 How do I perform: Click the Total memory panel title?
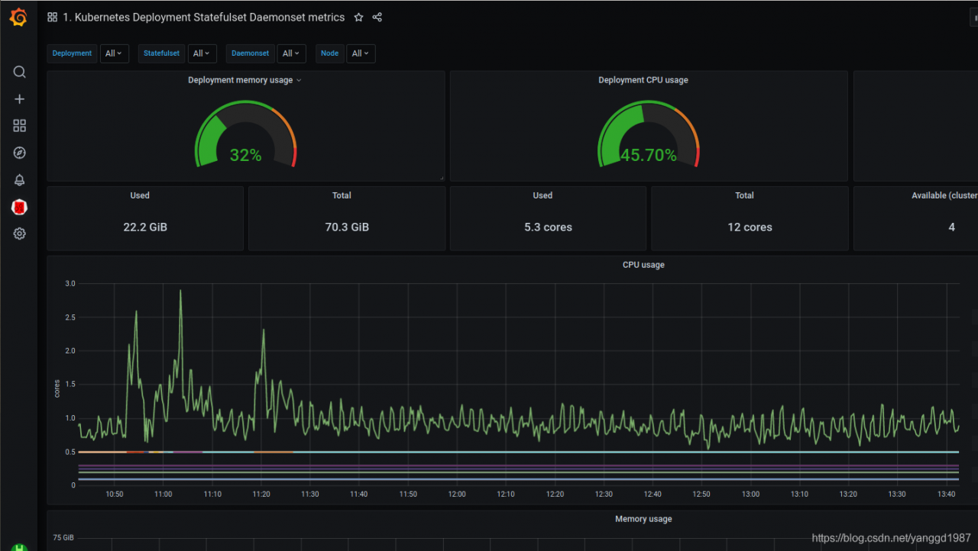pyautogui.click(x=342, y=195)
